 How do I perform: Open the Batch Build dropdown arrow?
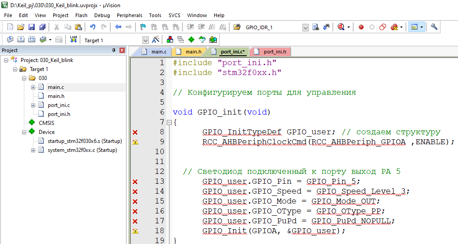(50, 40)
